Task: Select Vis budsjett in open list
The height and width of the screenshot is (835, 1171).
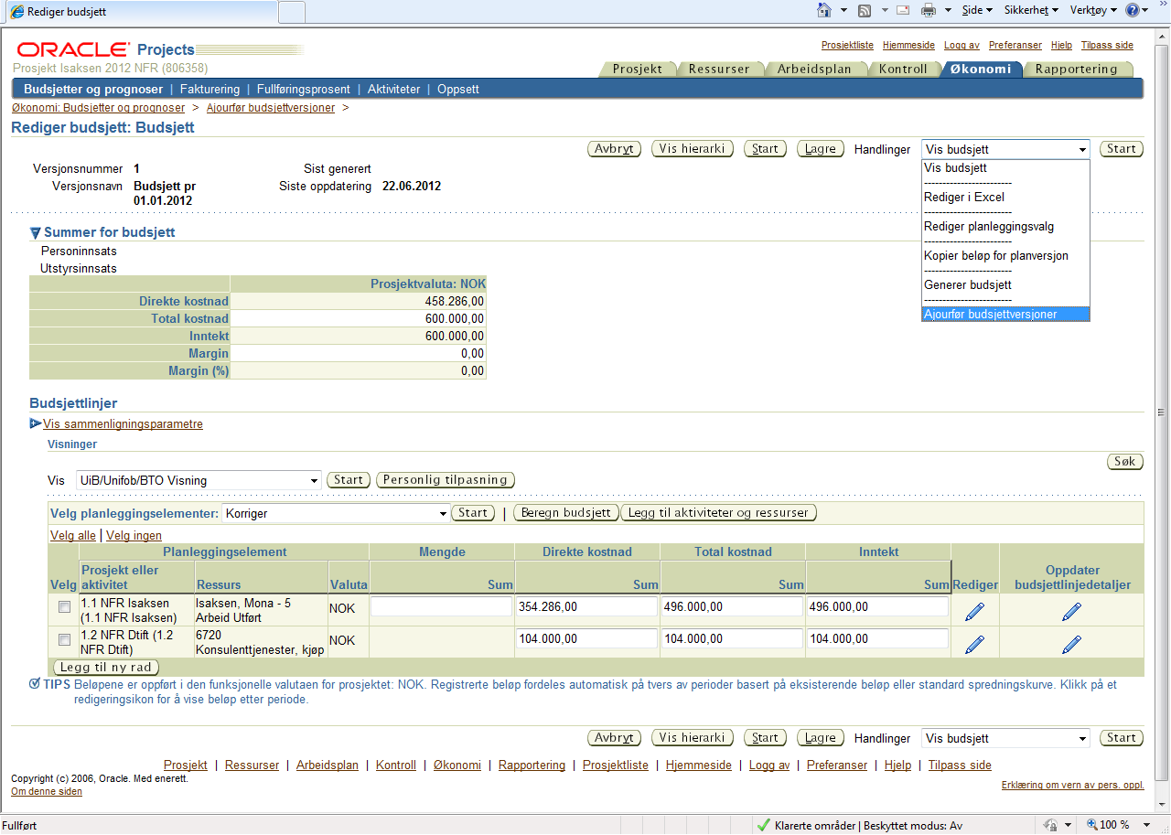Action: (1005, 168)
